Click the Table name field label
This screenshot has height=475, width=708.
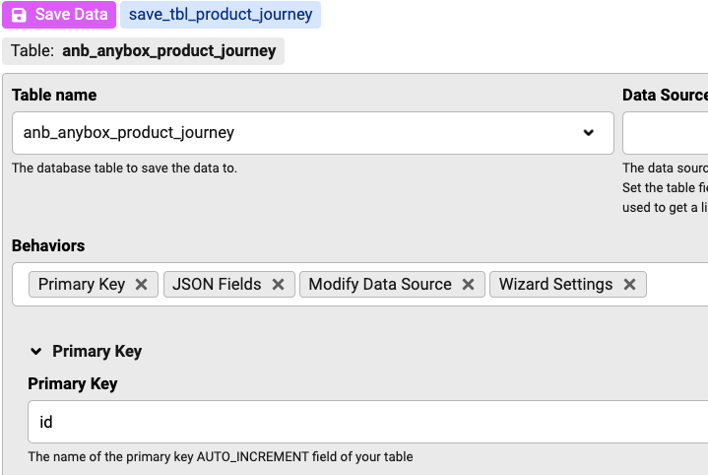[54, 95]
